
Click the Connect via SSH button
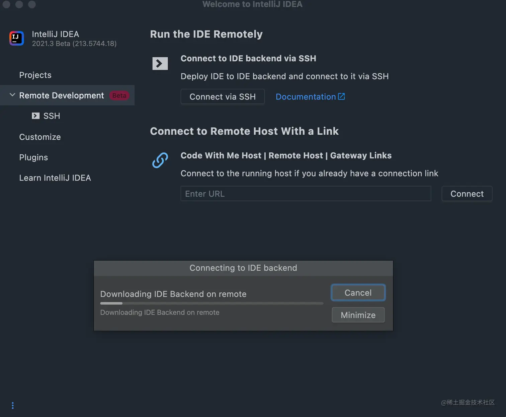pos(223,96)
